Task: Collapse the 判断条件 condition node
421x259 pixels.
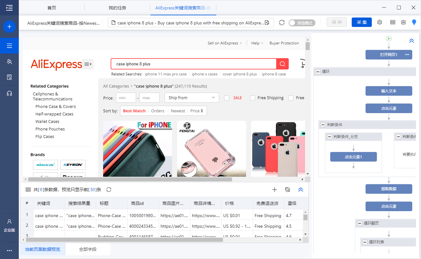Action: click(323, 125)
